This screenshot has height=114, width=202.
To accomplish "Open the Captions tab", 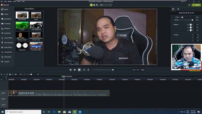I will (7, 62).
